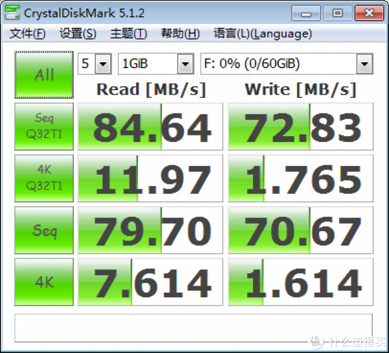Click the empty comment field at bottom

193,328
